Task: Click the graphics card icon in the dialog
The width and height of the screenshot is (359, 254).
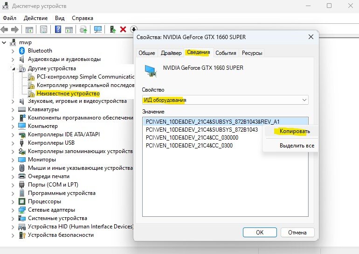Action: coord(151,71)
